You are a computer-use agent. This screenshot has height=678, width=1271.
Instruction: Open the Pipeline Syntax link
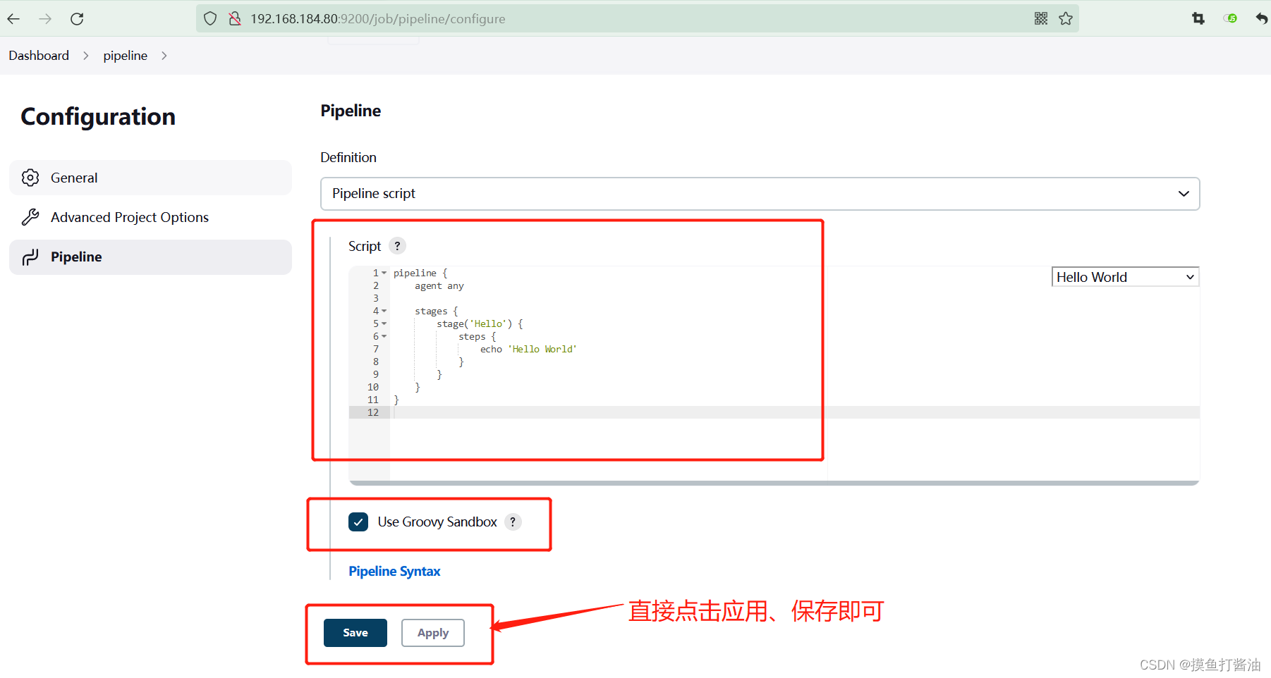(394, 572)
